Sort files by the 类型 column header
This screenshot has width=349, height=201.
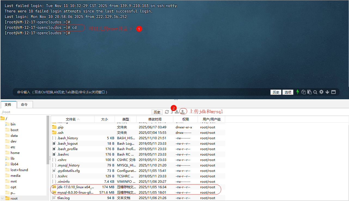[125, 119]
